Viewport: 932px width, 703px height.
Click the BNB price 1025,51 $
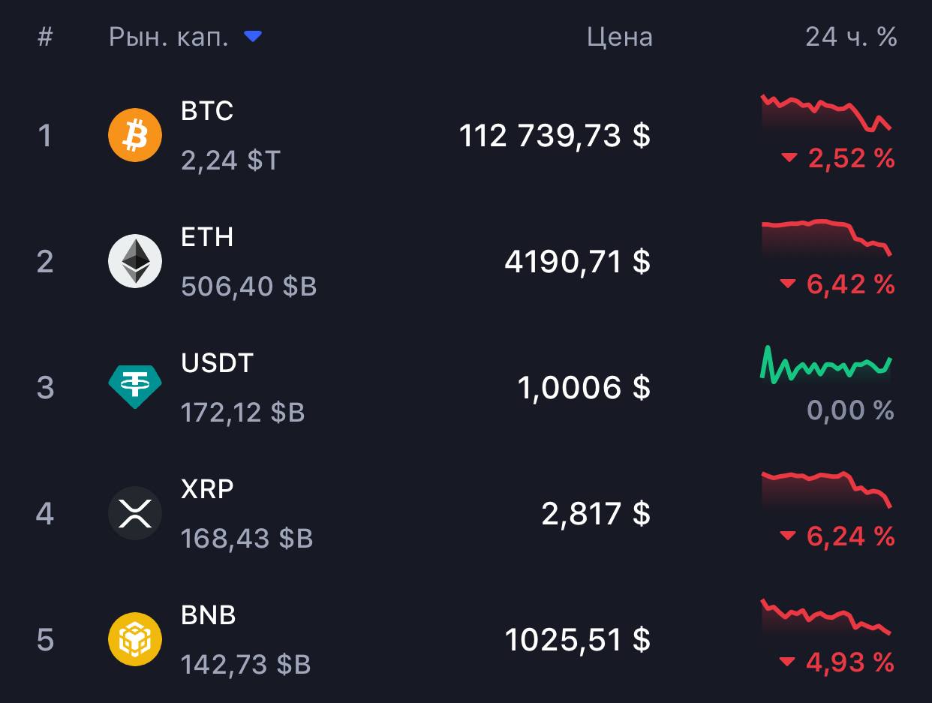tap(577, 640)
